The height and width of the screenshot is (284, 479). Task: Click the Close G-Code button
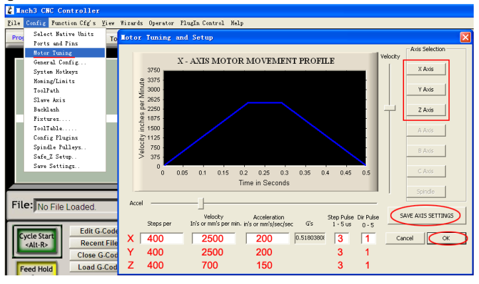click(94, 255)
